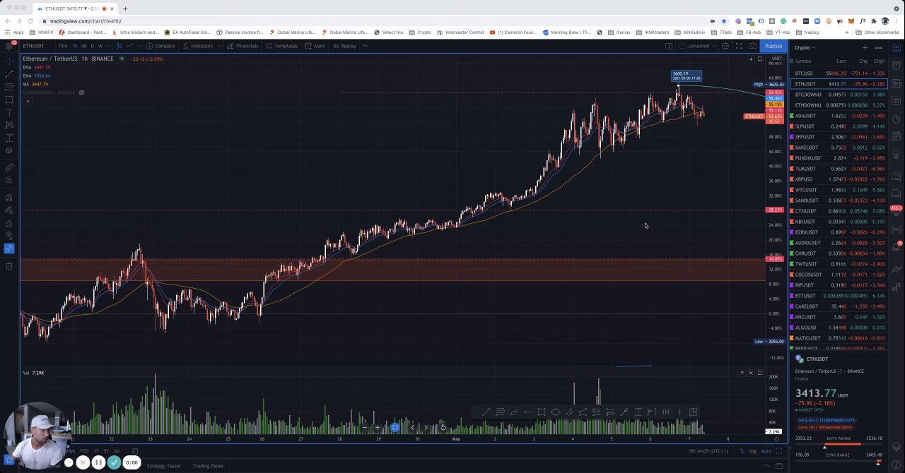
Task: Open chart settings gear icon
Action: (x=725, y=46)
